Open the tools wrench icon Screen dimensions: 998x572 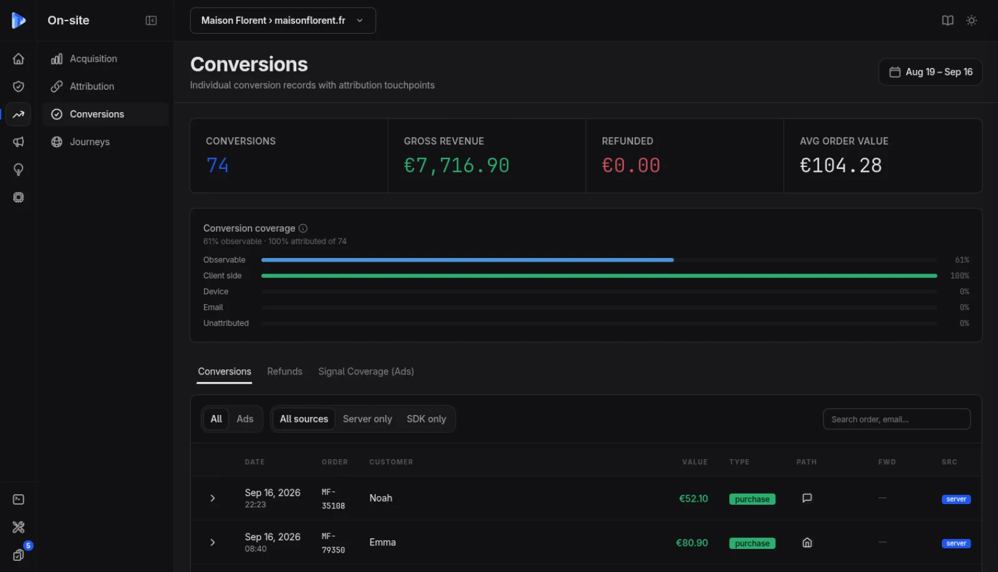[18, 527]
